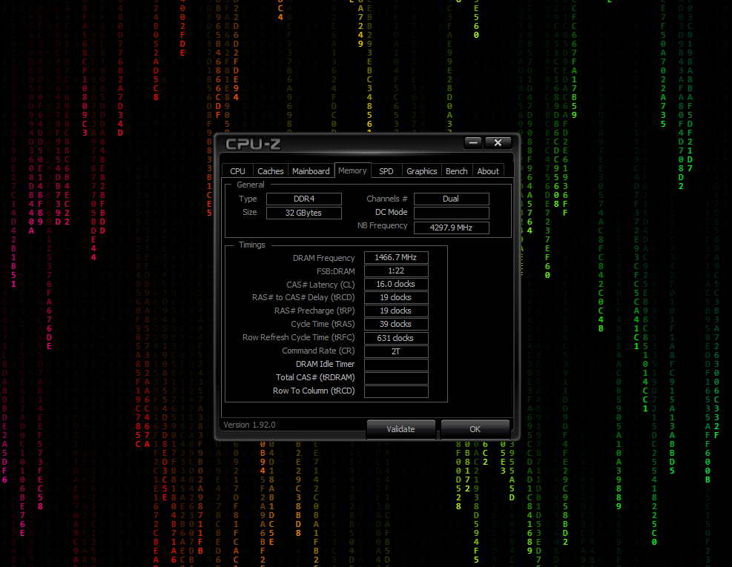Click the Channels field showing Dual
Screen dimensions: 732x567
452,199
